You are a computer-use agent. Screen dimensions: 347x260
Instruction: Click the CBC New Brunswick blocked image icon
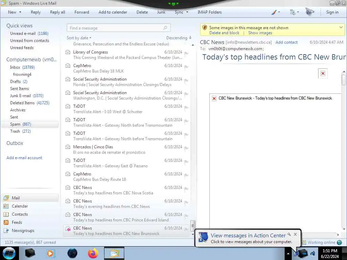pos(214,99)
